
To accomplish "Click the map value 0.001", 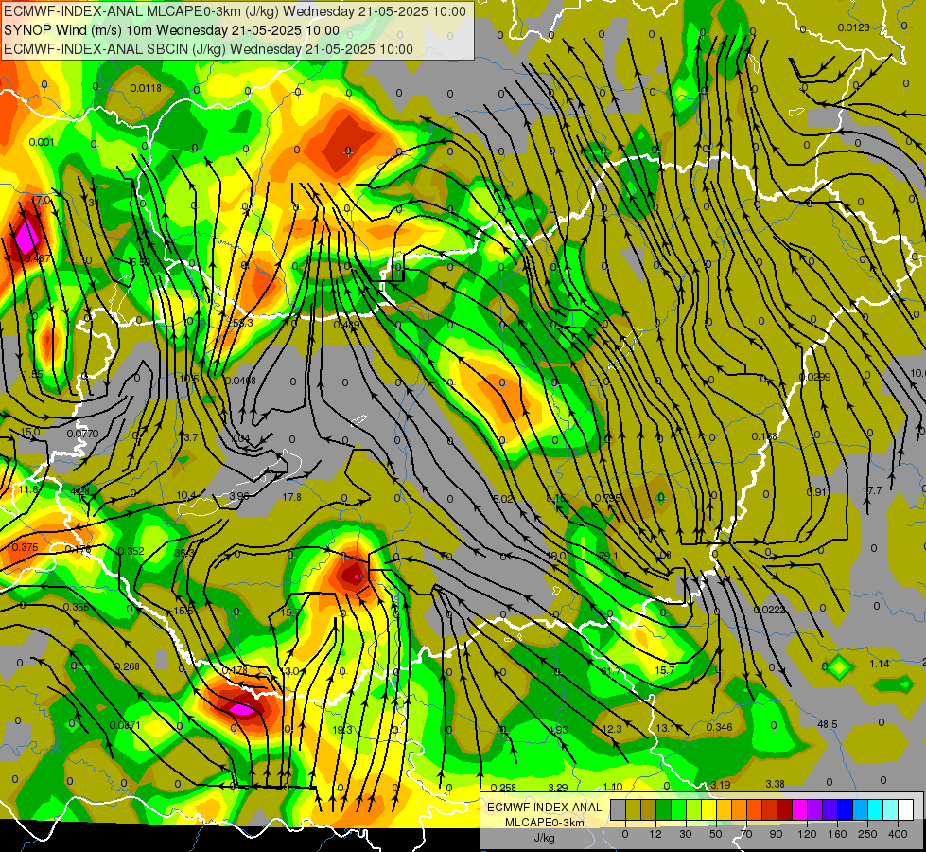I will tap(42, 142).
